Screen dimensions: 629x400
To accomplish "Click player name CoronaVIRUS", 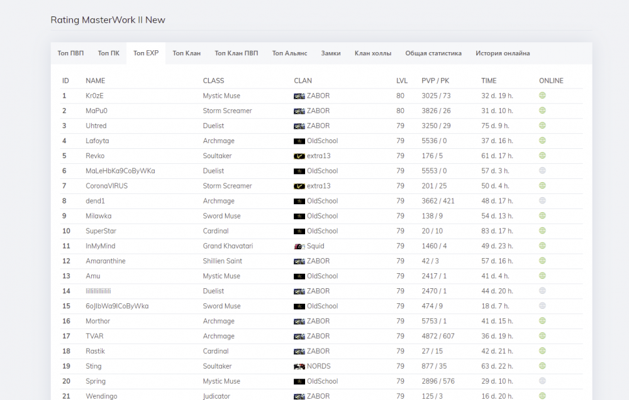I will (107, 186).
